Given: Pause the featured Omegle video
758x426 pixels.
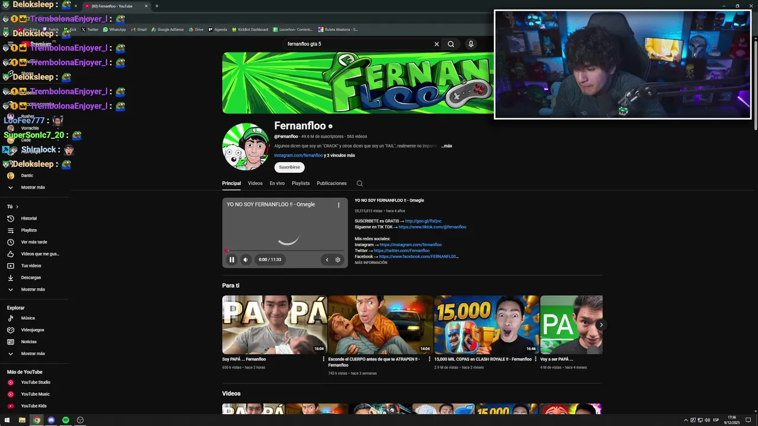Looking at the screenshot, I should point(232,259).
